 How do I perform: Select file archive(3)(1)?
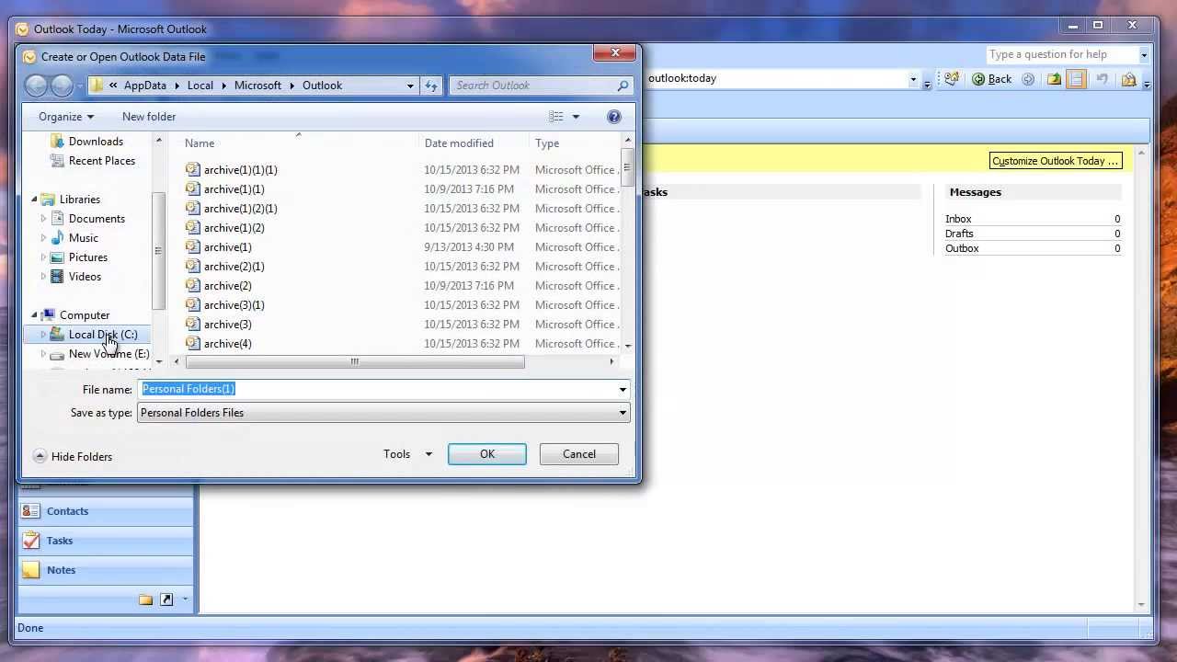coord(234,305)
